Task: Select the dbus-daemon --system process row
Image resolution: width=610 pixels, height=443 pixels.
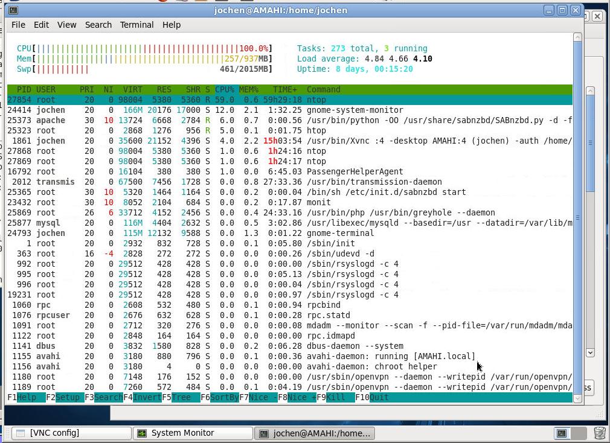Action: pos(290,346)
